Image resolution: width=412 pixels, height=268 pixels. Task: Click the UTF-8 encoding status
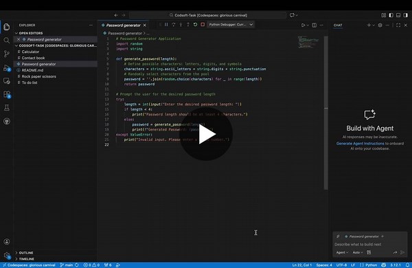click(341, 265)
